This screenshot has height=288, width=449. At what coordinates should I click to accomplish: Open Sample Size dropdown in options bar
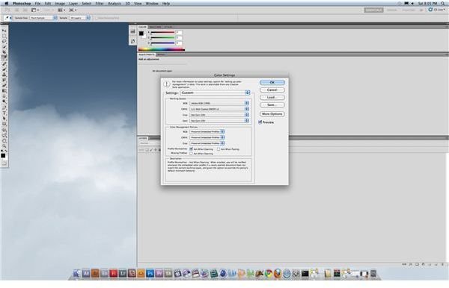tap(43, 18)
